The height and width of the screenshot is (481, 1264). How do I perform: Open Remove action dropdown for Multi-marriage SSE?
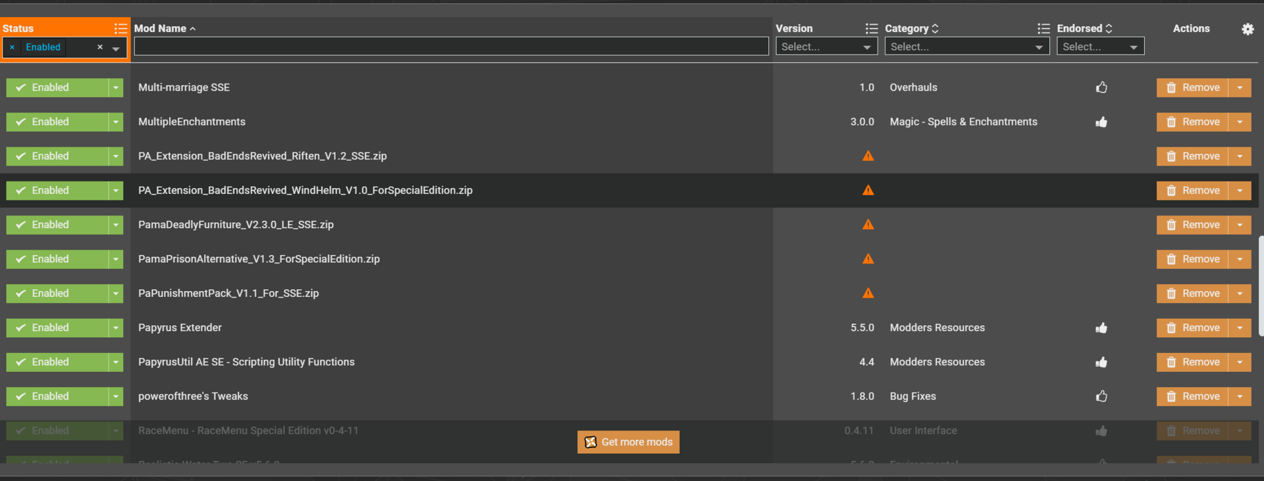(x=1240, y=87)
